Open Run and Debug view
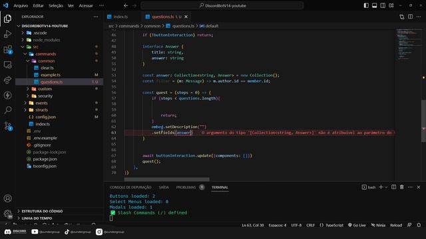This screenshot has height=239, width=426. pyautogui.click(x=7, y=34)
